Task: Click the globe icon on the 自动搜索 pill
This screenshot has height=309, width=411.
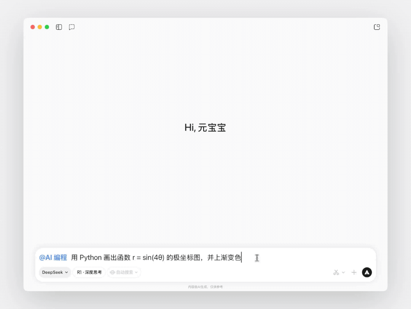Action: tap(112, 272)
